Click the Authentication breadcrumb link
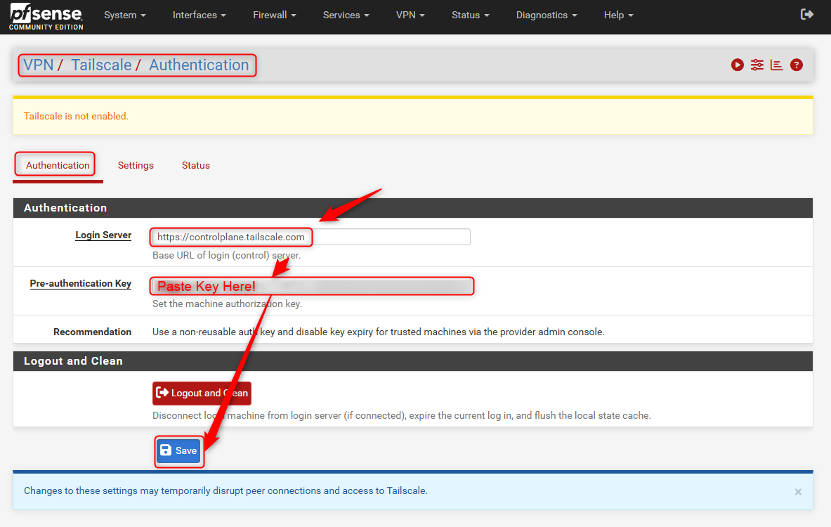Image resolution: width=831 pixels, height=527 pixels. pos(199,65)
